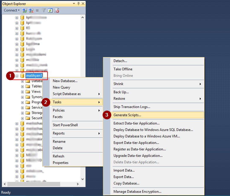Click the delete script toolbar icon
230x196 pixels.
click(x=57, y=10)
